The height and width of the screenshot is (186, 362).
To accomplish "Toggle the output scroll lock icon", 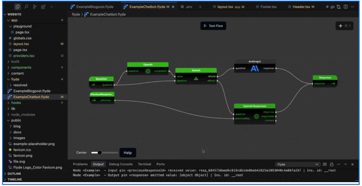I will [x=331, y=164].
